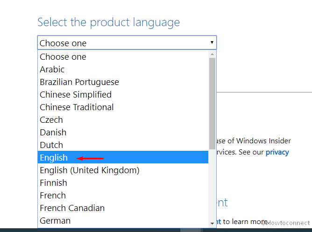
Task: Choose French Canadian option
Action: tap(123, 208)
